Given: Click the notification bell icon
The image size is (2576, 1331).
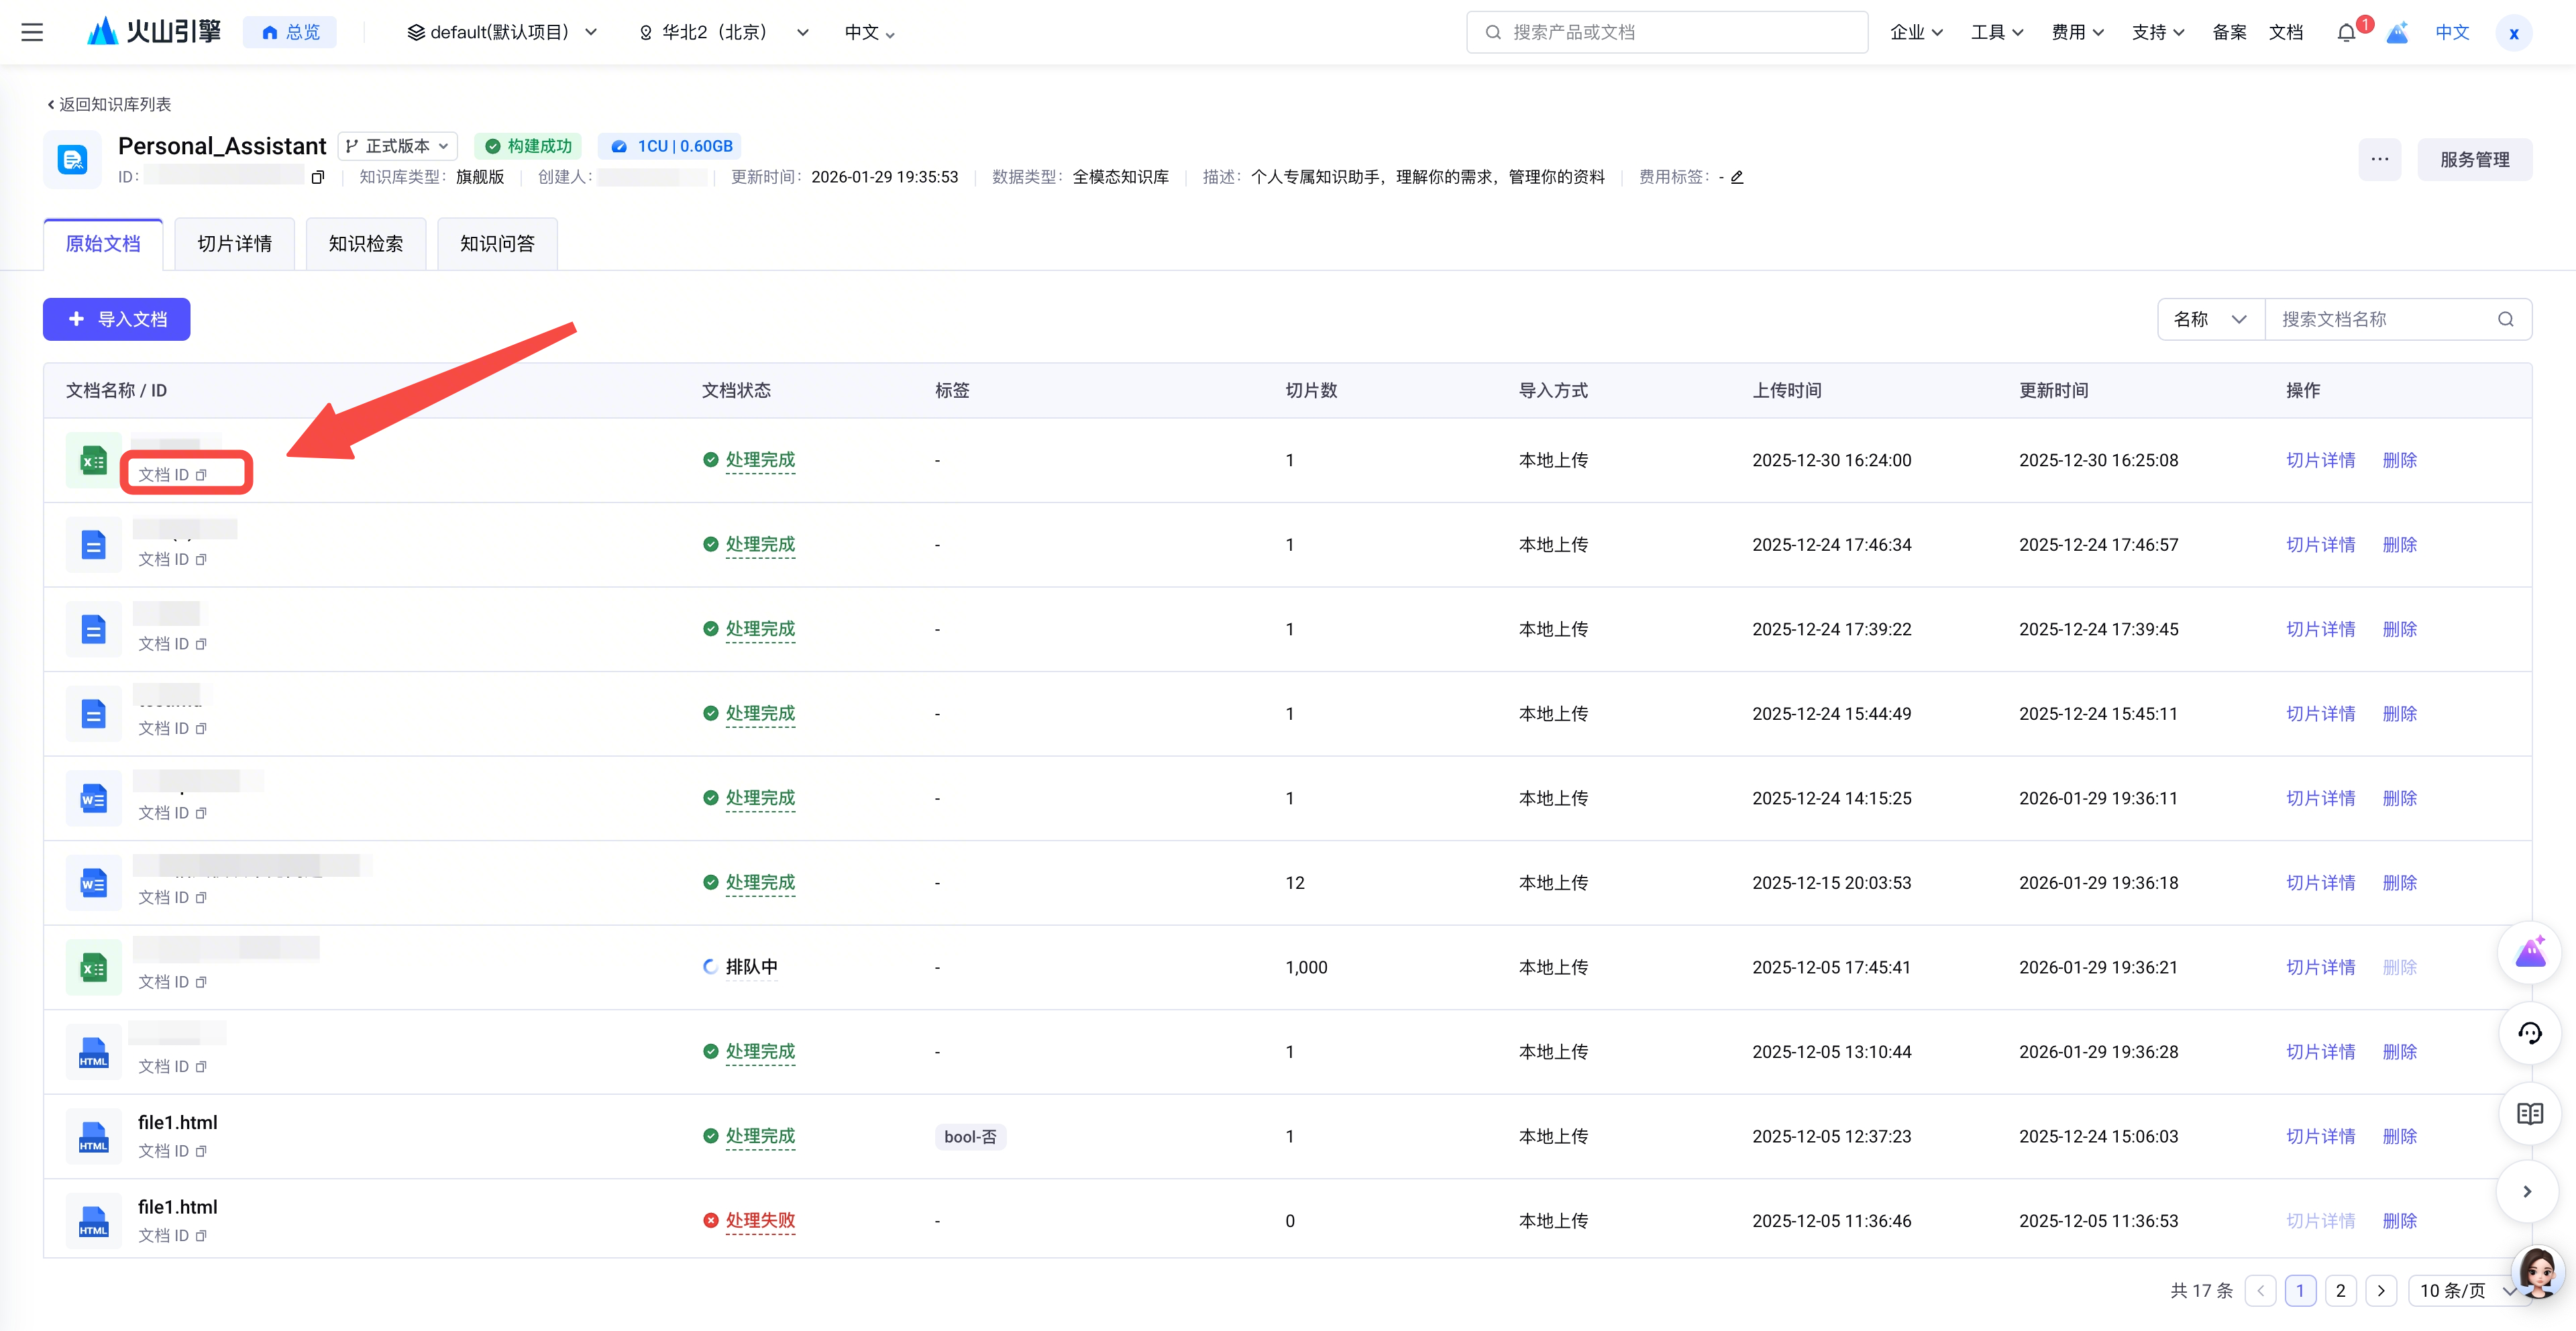Looking at the screenshot, I should tap(2345, 32).
